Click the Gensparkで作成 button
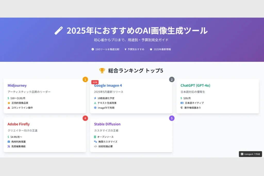264x176 pixels. (250, 154)
